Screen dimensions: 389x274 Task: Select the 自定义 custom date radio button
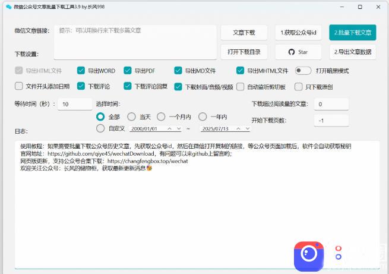point(100,128)
